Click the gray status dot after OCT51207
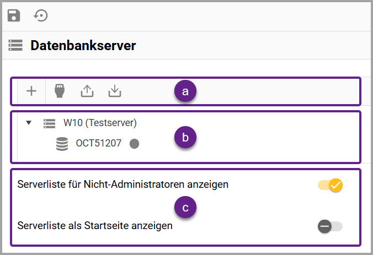 (x=134, y=144)
